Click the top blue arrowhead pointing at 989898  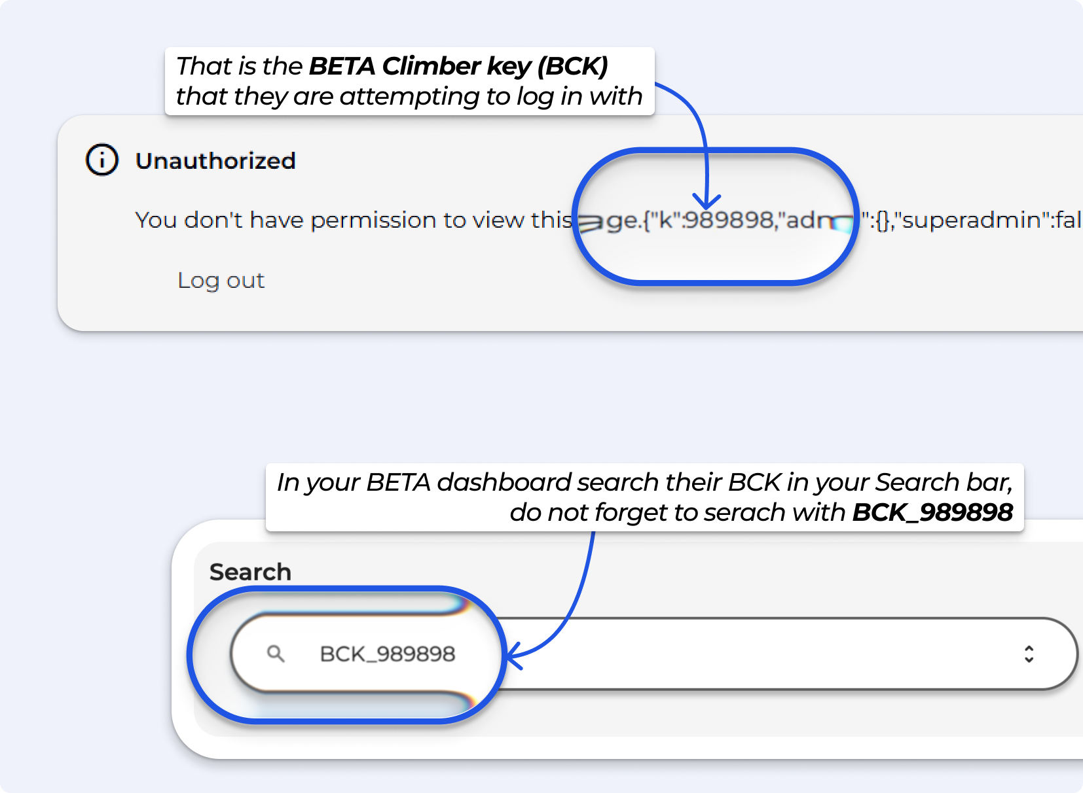[x=707, y=202]
